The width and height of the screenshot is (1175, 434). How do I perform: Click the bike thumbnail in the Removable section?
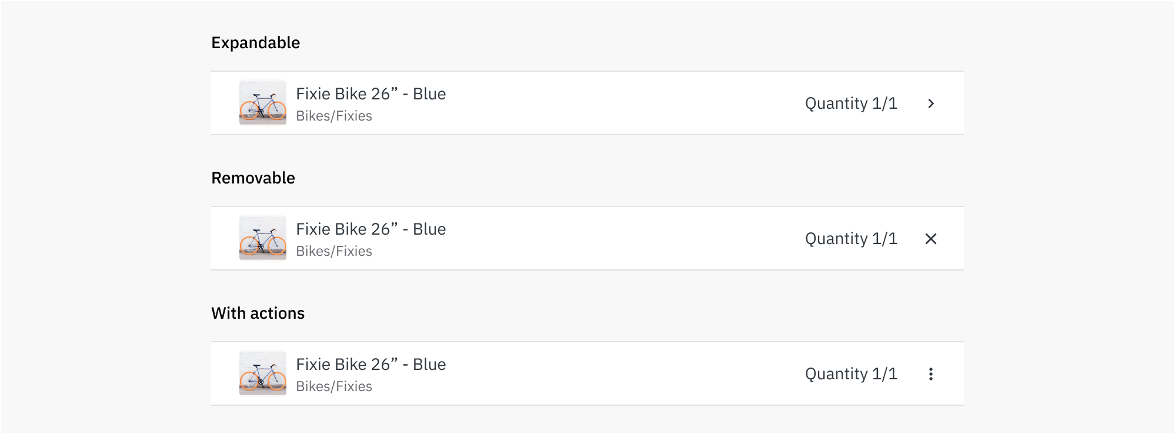[263, 238]
